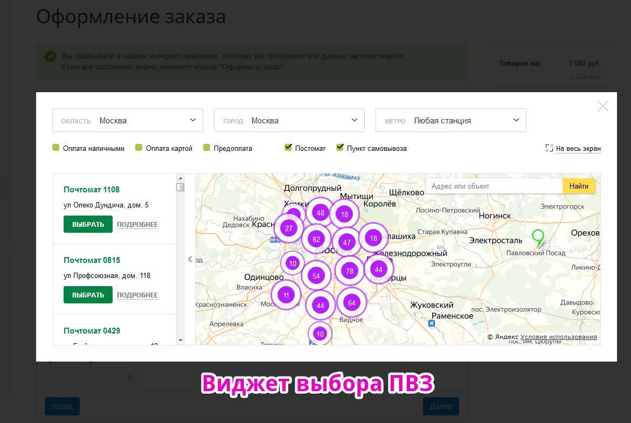
Task: Click the yellow Найти search button
Action: click(x=579, y=186)
